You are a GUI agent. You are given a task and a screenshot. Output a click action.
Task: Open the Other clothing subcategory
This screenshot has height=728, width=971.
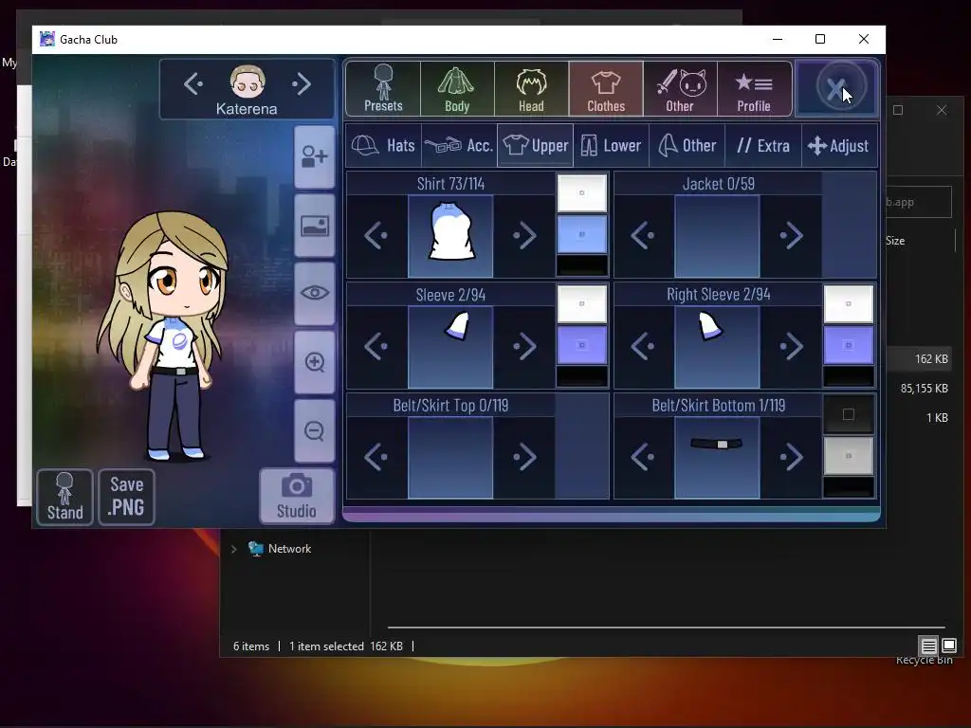click(687, 145)
